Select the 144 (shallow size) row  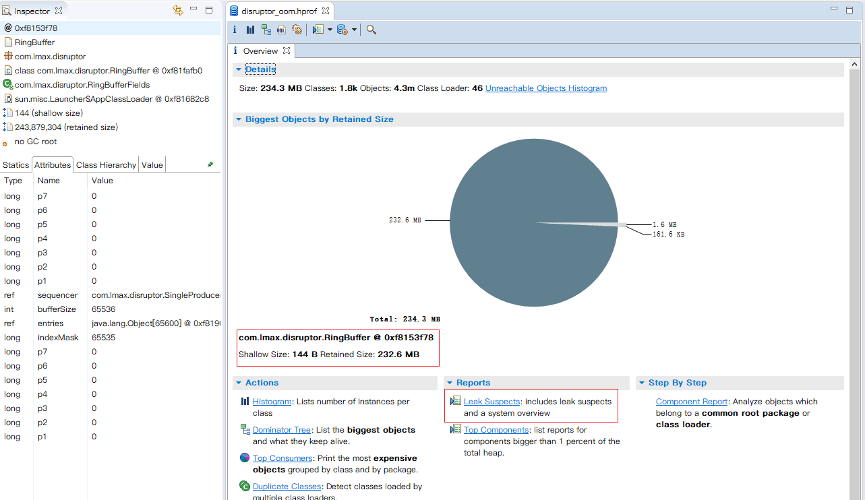click(111, 113)
